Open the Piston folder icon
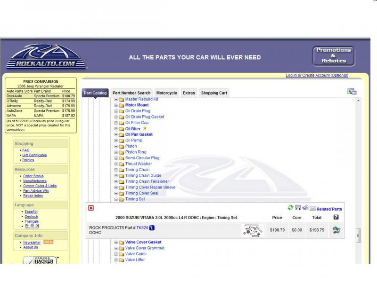377x282 pixels. (x=122, y=146)
